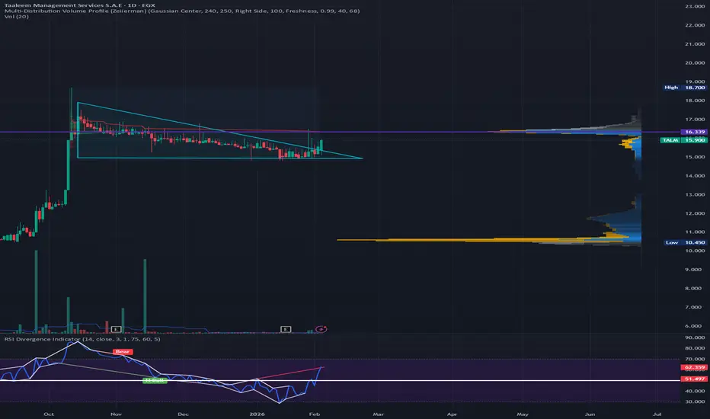Click the 8.000 price axis label
The image size is (710, 419).
tap(693, 289)
